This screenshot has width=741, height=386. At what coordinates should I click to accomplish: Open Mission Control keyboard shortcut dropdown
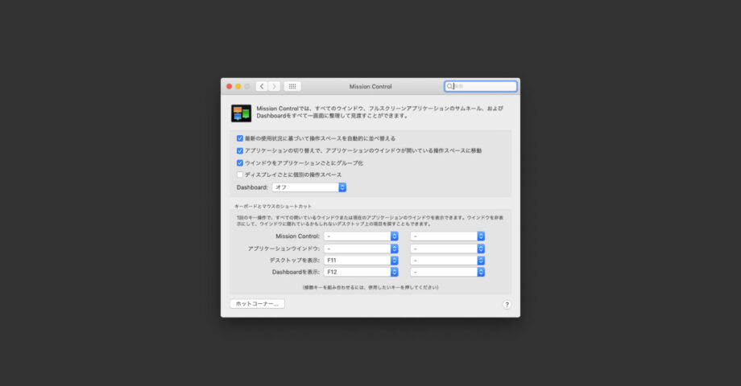(361, 236)
